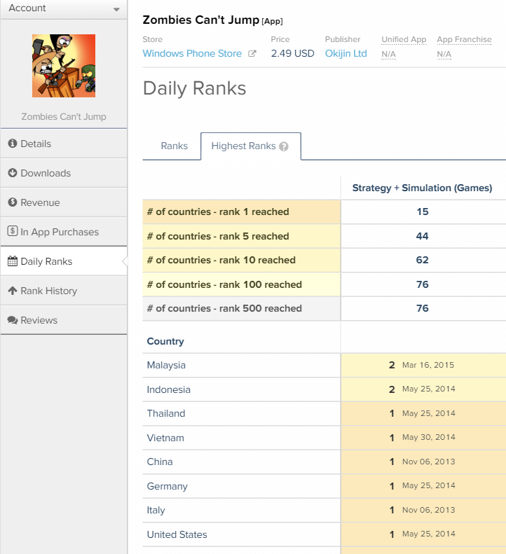506x554 pixels.
Task: Open the Vietnam country link
Action: [x=165, y=438]
